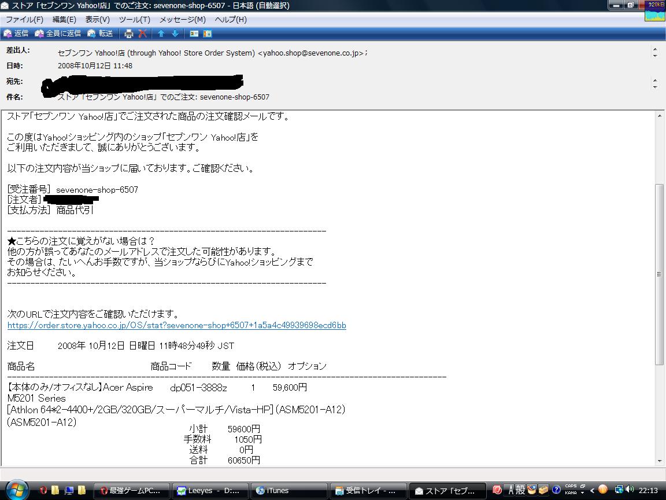Expand the recipient field with its down arrow
Viewport: 666px width, 500px height.
pos(655,87)
